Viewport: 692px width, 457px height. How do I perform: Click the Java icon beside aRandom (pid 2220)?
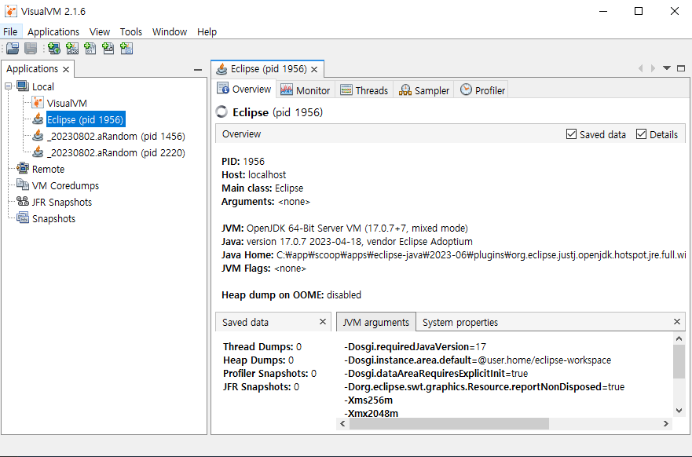pyautogui.click(x=38, y=152)
